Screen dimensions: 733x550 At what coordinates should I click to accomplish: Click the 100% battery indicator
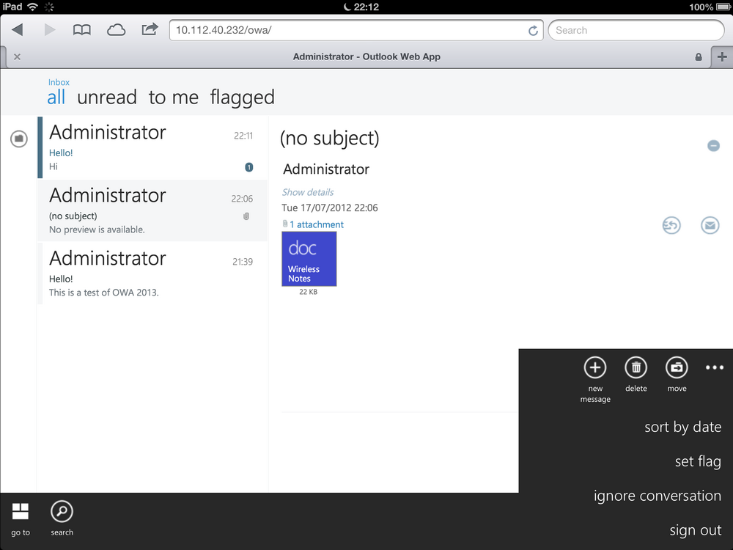point(710,7)
